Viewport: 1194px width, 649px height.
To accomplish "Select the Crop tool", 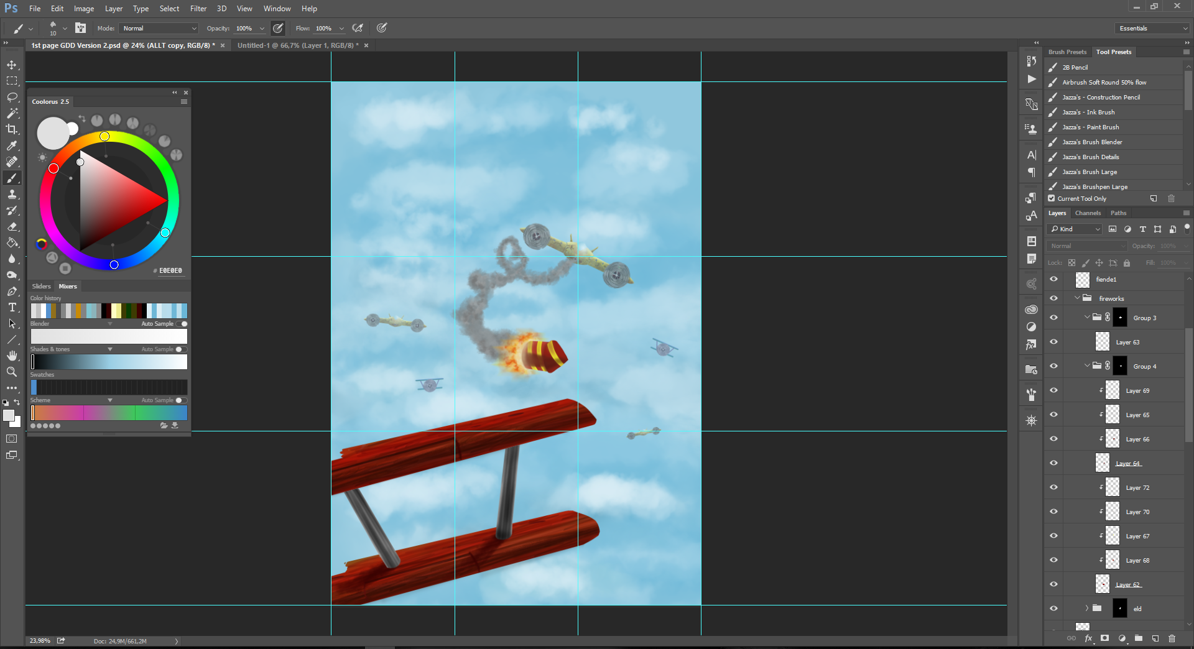I will click(12, 129).
